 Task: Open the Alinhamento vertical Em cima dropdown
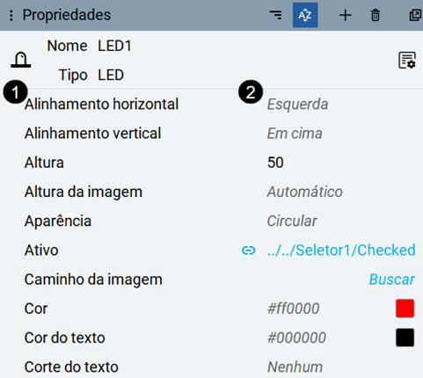[295, 134]
